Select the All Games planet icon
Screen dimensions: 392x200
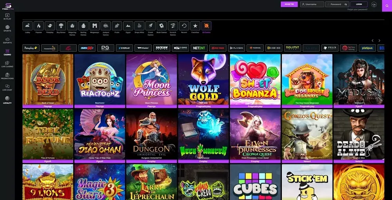(206, 26)
